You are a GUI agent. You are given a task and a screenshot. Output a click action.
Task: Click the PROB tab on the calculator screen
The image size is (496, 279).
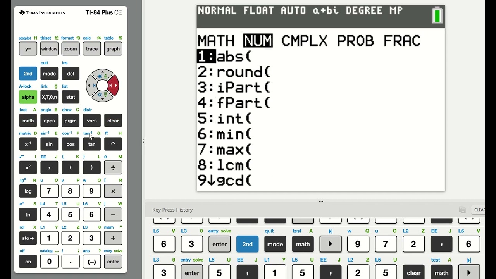click(x=355, y=41)
